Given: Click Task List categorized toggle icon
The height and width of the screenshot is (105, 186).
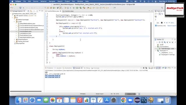Looking at the screenshot, I should pyautogui.click(x=160, y=14).
